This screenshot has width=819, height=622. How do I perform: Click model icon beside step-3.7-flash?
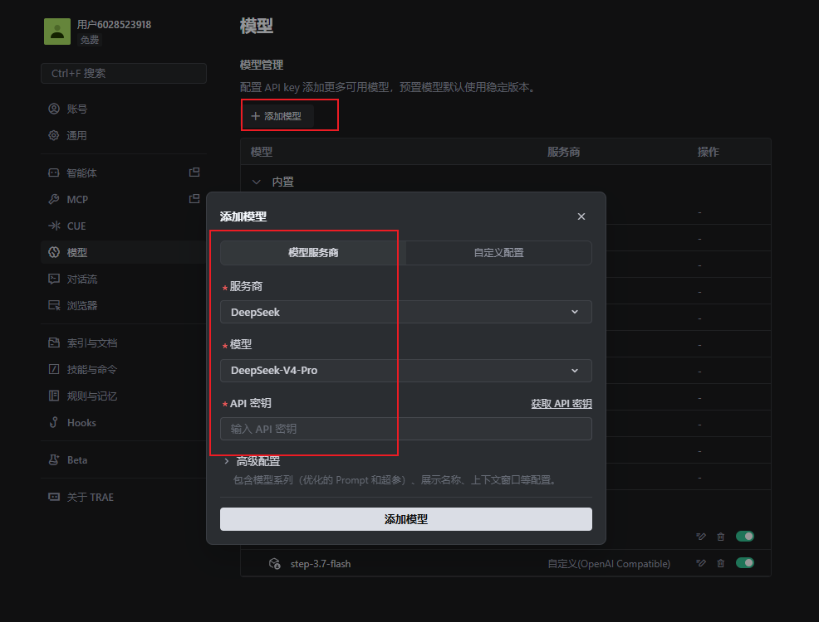pyautogui.click(x=274, y=564)
